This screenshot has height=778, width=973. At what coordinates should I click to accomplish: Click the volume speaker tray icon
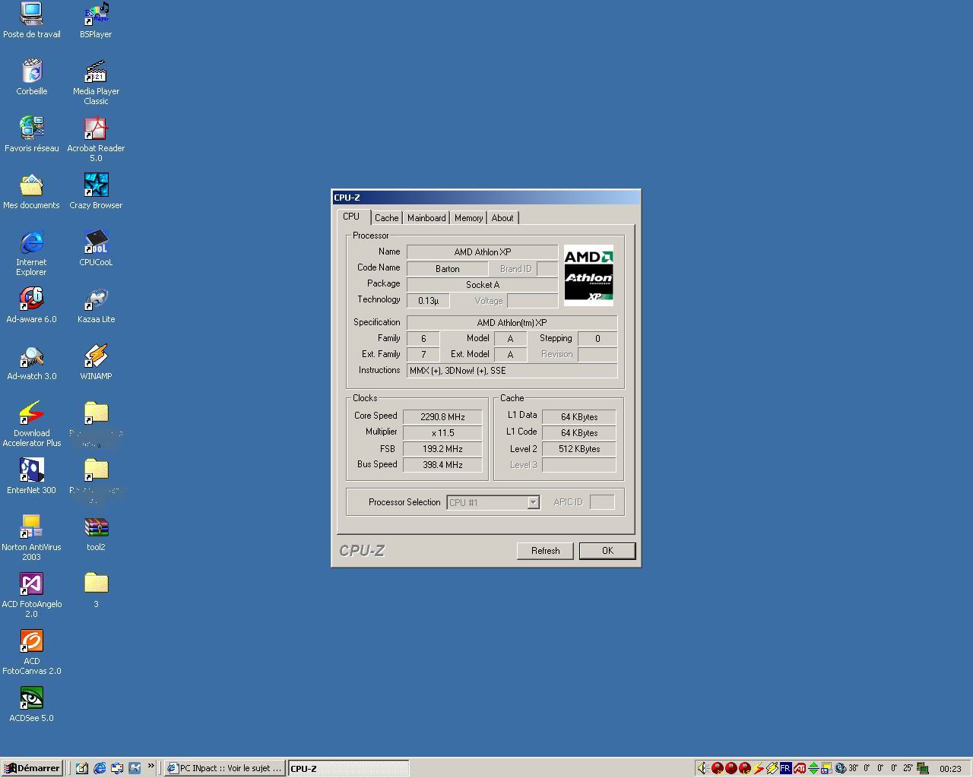(x=702, y=768)
